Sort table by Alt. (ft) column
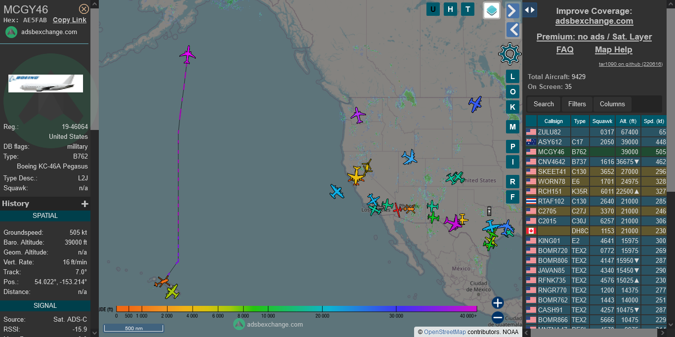 (628, 121)
